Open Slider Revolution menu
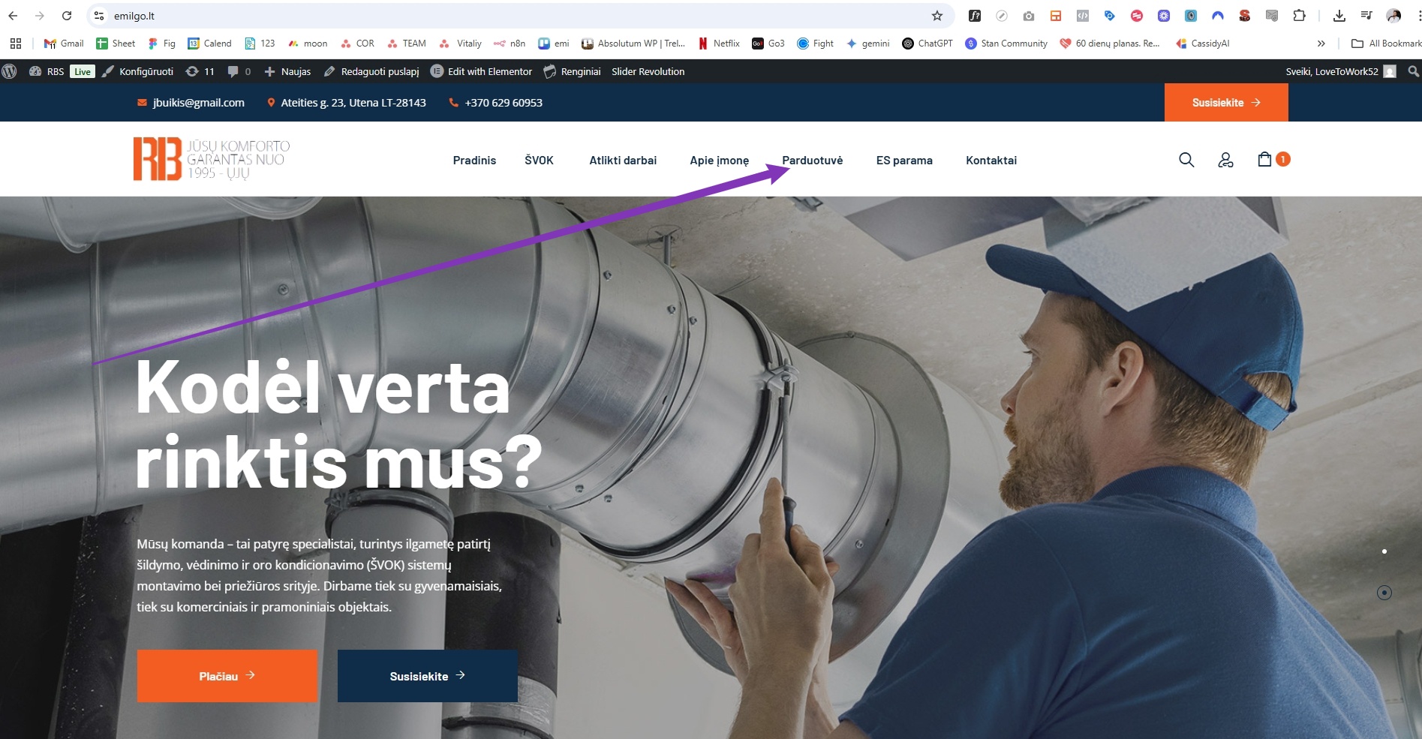 pos(648,71)
